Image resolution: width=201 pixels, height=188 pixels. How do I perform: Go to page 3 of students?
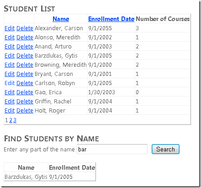coord(15,120)
